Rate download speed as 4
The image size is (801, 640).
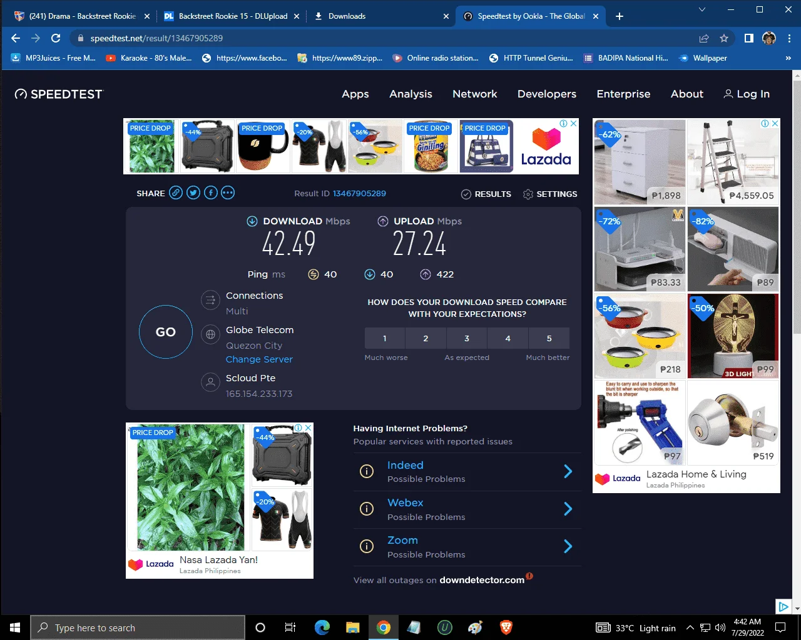tap(508, 338)
